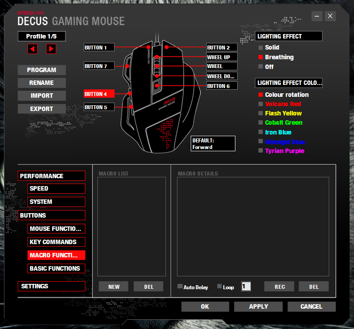Choose Cobalt Green colour
354x329 pixels.
(x=261, y=122)
